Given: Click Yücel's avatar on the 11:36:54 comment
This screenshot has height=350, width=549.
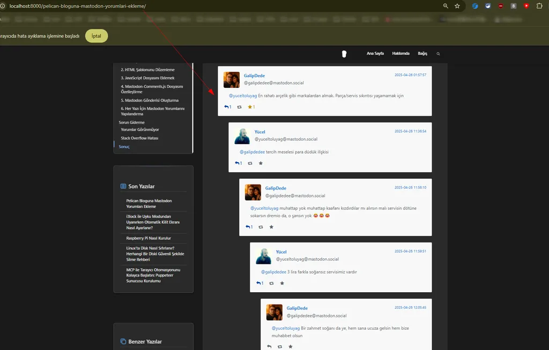Looking at the screenshot, I should (242, 136).
